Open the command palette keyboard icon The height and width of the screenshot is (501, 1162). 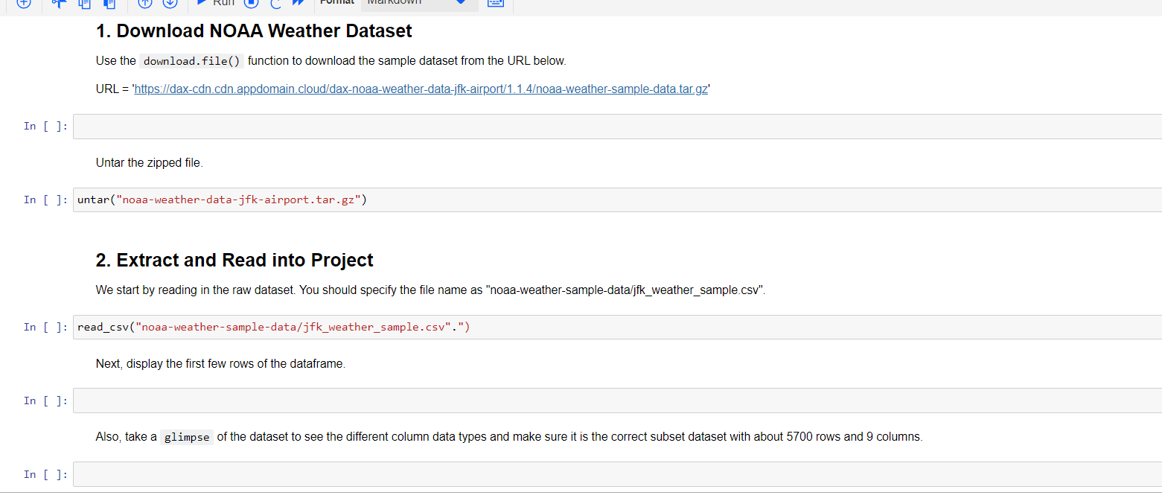click(496, 3)
